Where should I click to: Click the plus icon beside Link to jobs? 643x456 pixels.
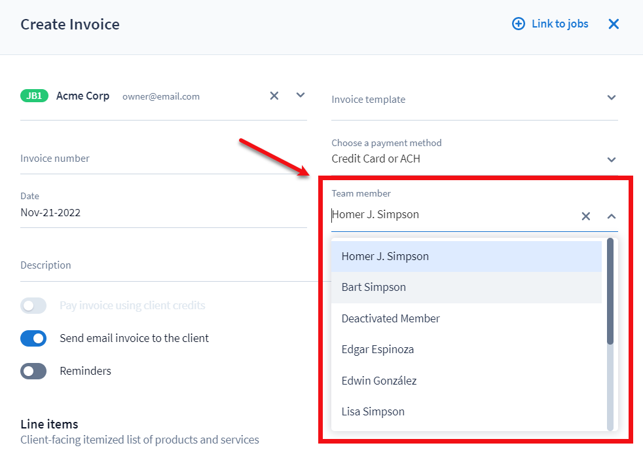[518, 24]
